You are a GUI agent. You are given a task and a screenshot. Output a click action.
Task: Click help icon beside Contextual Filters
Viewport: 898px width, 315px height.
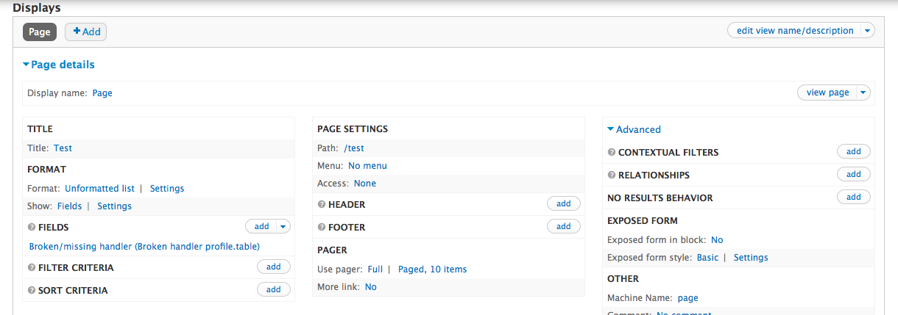[612, 153]
